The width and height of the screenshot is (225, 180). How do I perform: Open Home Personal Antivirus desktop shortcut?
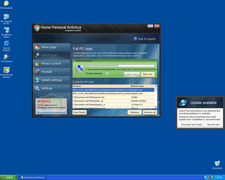pos(6,70)
